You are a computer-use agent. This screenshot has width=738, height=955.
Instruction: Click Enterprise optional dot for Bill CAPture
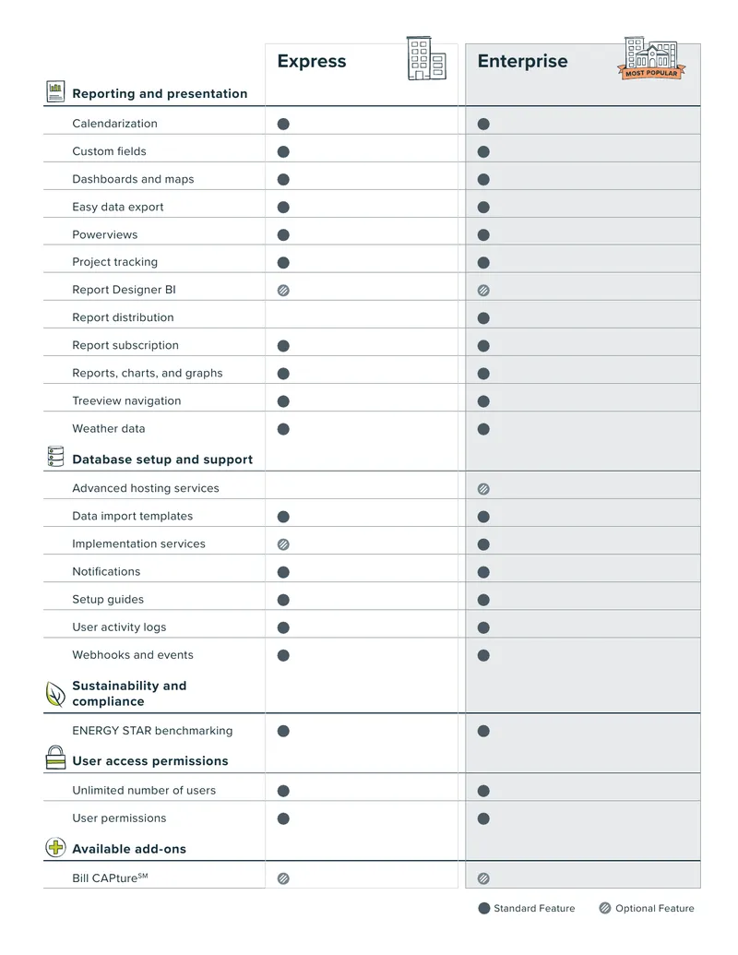click(483, 878)
